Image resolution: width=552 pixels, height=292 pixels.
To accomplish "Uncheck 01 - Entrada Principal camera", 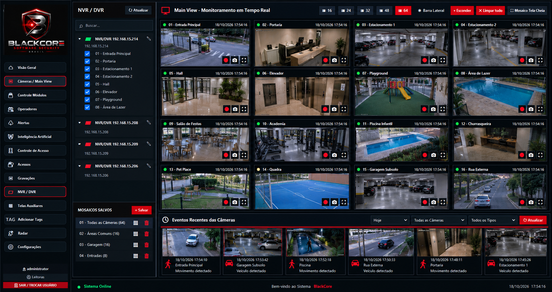I will (x=87, y=53).
